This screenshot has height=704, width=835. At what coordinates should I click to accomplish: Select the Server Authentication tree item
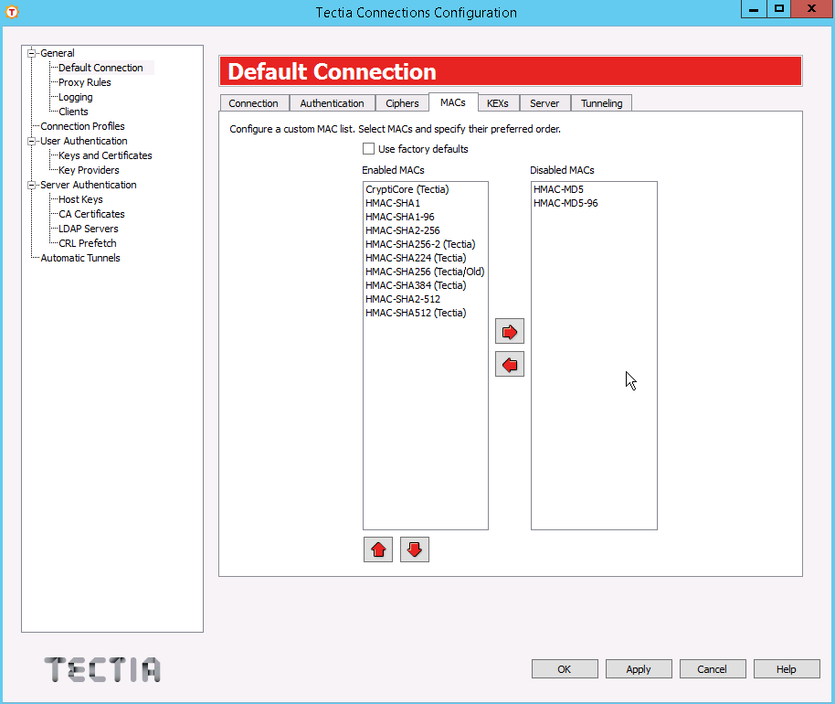[89, 185]
